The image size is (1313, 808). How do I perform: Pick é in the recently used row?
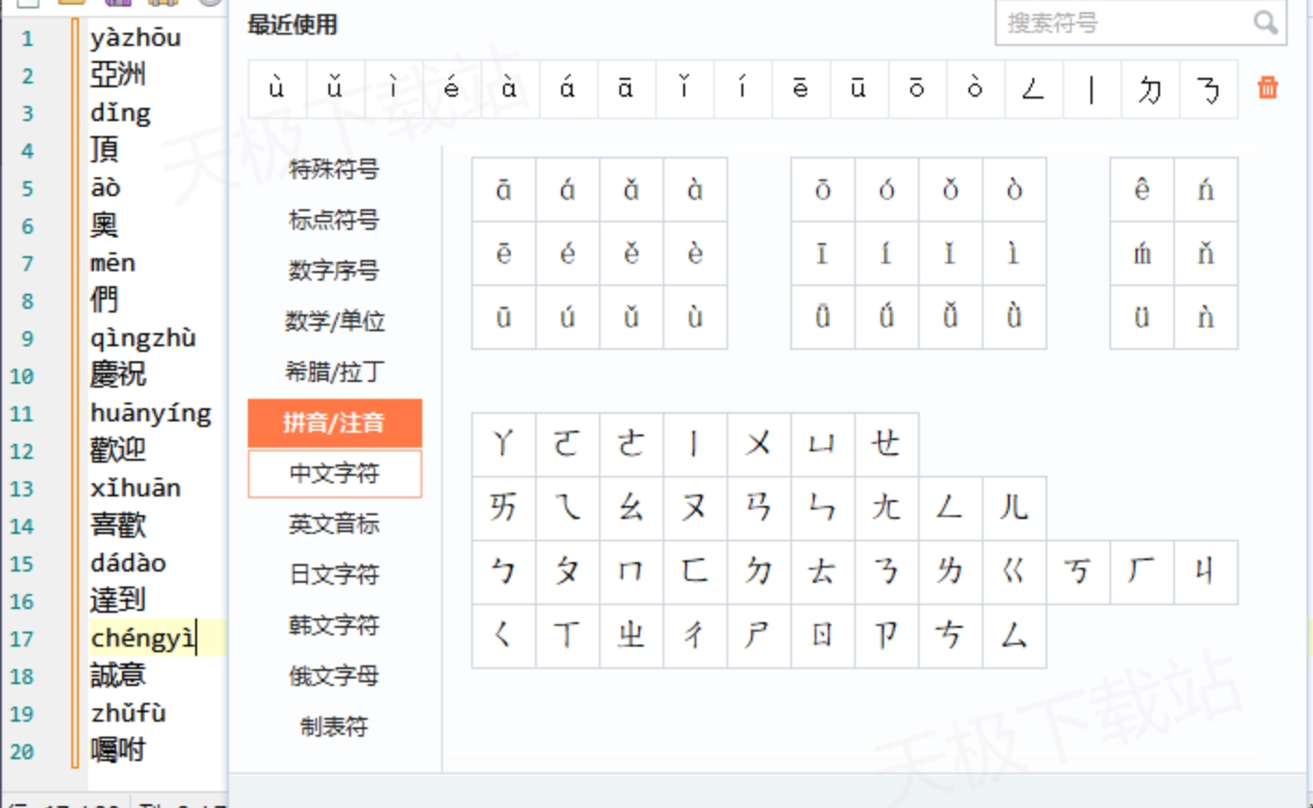451,89
